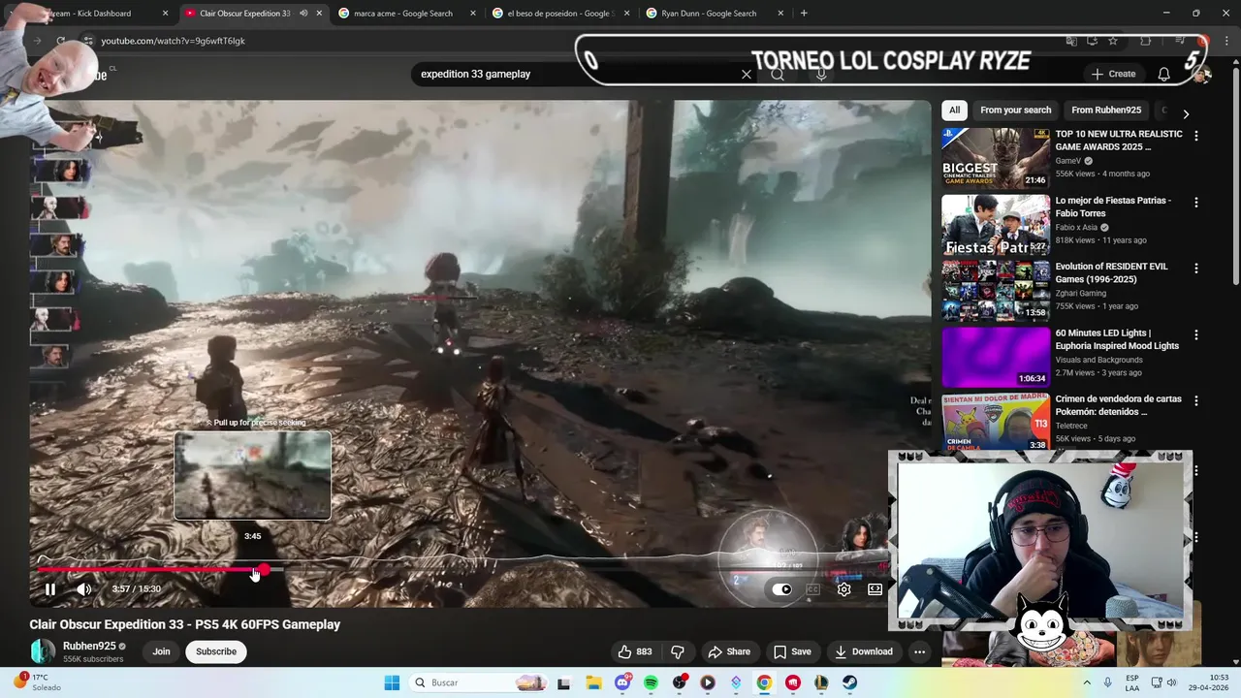
Task: Dislike the video
Action: (678, 651)
